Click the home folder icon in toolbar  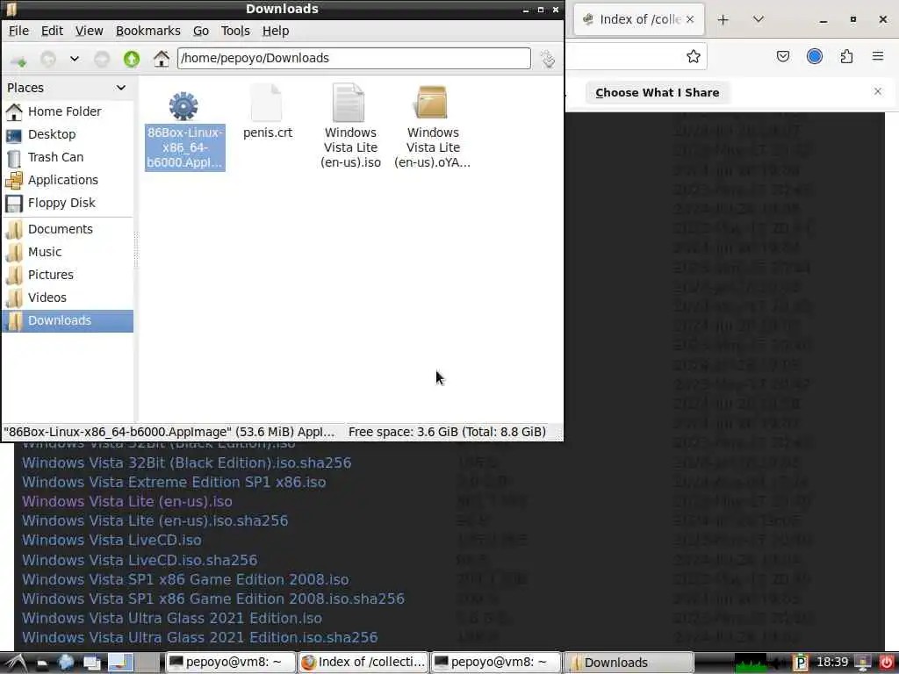click(162, 59)
